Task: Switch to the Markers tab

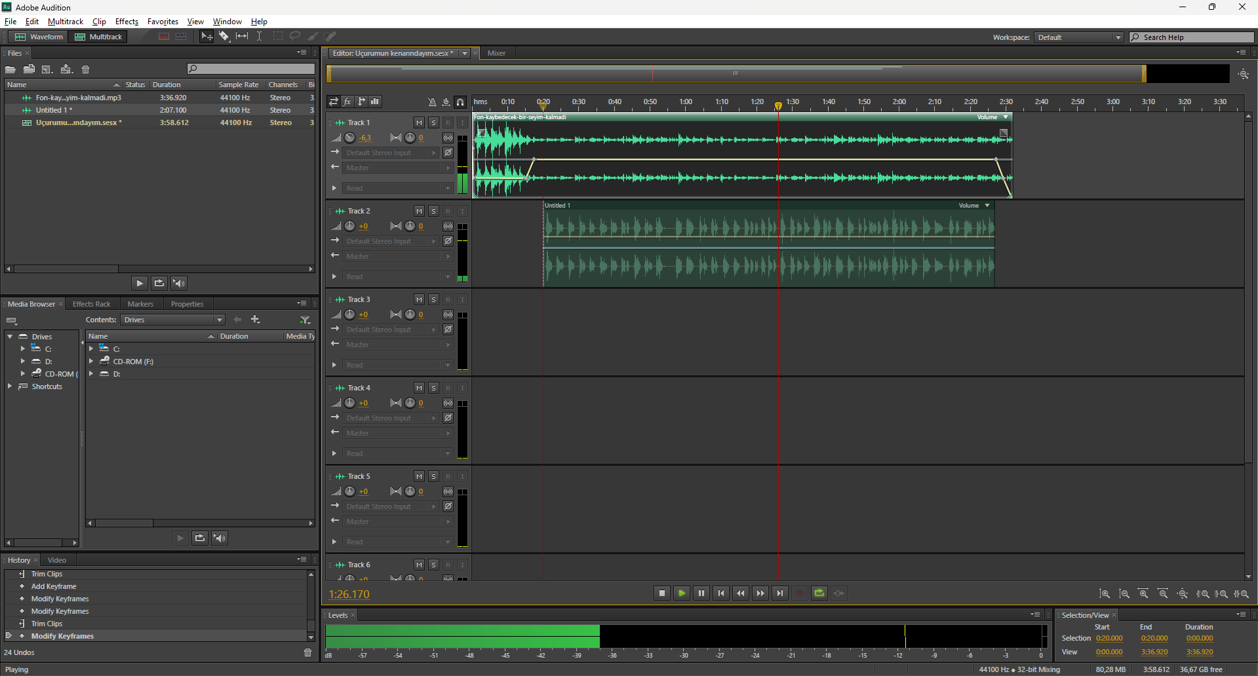Action: point(140,304)
